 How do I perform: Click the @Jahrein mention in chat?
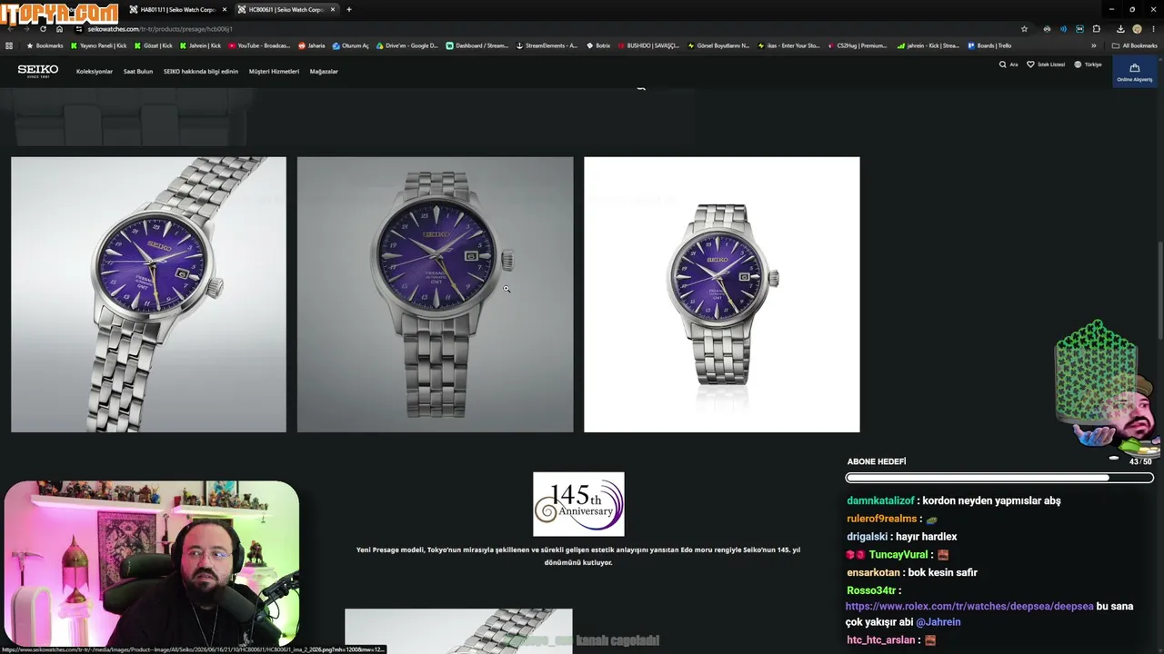tap(938, 622)
